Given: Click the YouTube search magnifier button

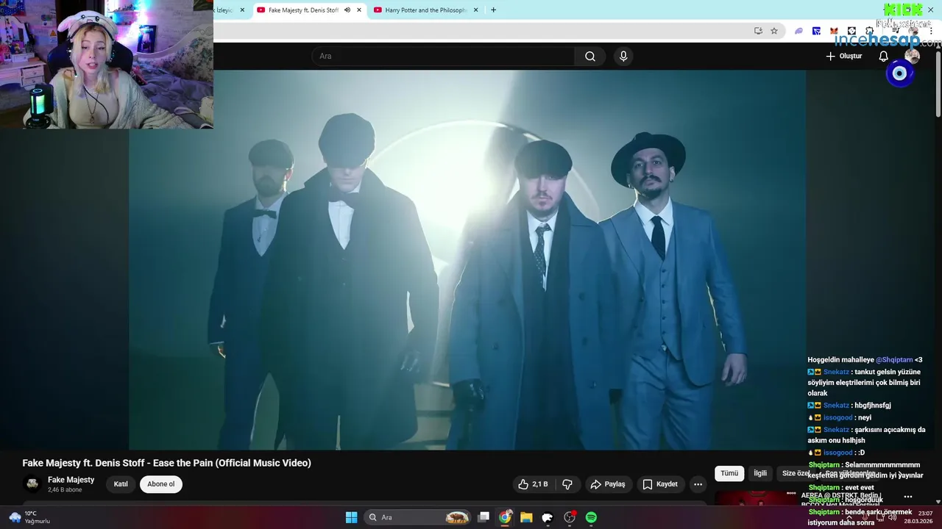Looking at the screenshot, I should [x=590, y=57].
